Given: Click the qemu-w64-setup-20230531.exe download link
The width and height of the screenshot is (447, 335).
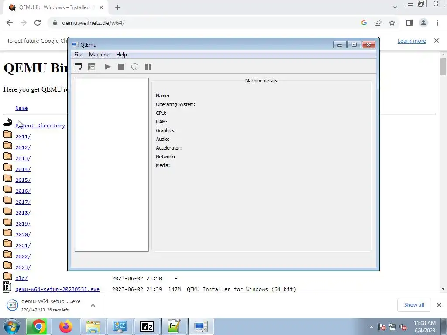Looking at the screenshot, I should pyautogui.click(x=57, y=289).
